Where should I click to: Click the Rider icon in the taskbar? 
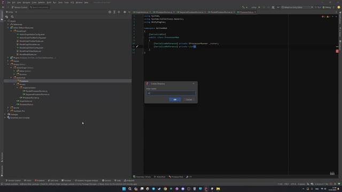click(206, 189)
